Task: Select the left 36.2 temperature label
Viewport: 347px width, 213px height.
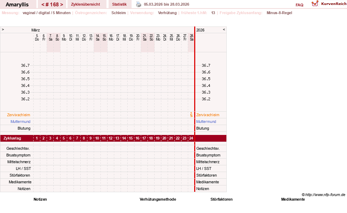Action: click(x=25, y=99)
